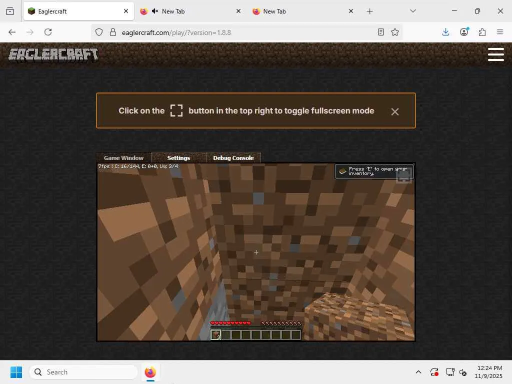512x384 pixels.
Task: Bookmark this page with the star
Action: pos(395,32)
